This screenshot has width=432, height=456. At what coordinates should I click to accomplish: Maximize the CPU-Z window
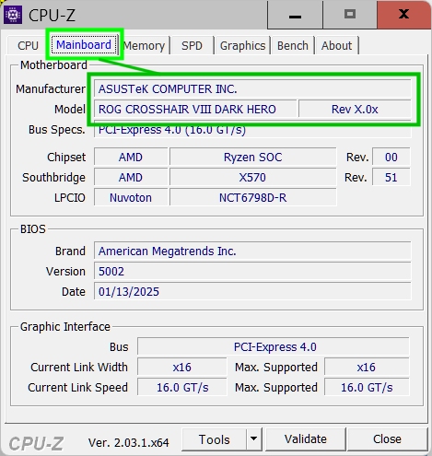[x=350, y=15]
